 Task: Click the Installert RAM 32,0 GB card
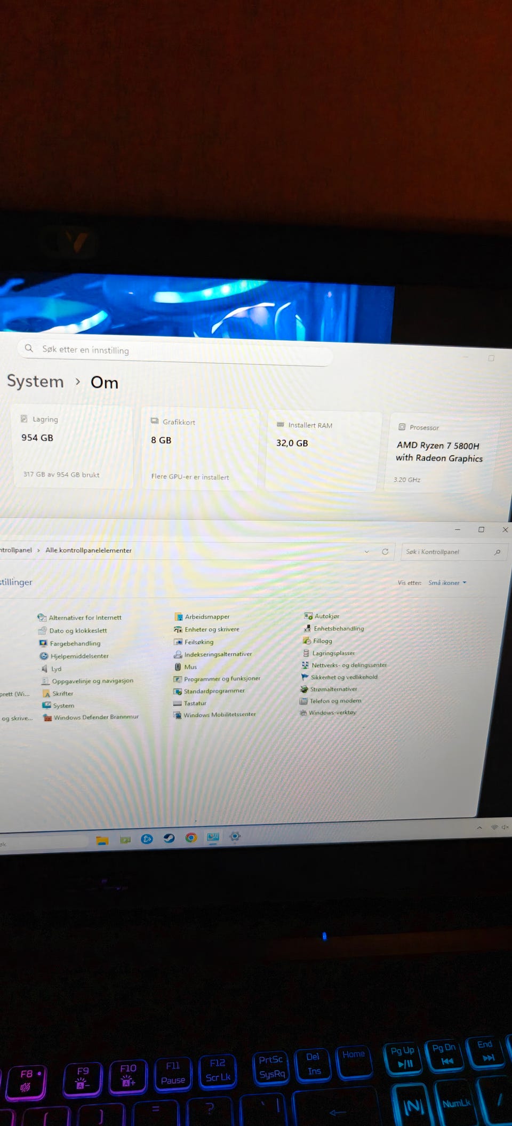tap(324, 451)
